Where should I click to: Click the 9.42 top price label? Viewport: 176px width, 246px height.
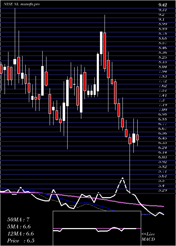163,5
